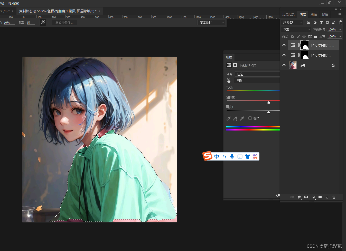The height and width of the screenshot is (251, 346).
Task: Click the tablet pen pressure icon
Action: (x=43, y=22)
